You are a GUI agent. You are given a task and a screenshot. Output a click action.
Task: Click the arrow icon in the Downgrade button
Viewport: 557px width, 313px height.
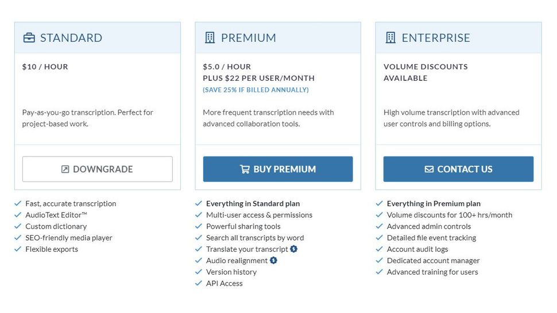[x=65, y=169]
